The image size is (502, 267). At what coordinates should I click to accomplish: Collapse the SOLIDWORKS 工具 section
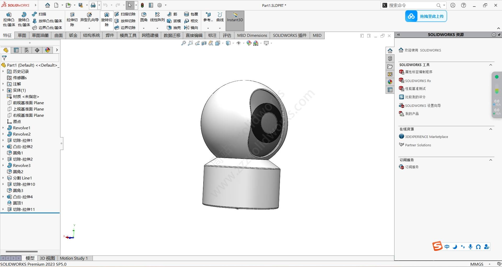pos(490,65)
